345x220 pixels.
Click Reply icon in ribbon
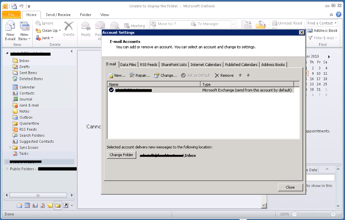tap(86, 26)
